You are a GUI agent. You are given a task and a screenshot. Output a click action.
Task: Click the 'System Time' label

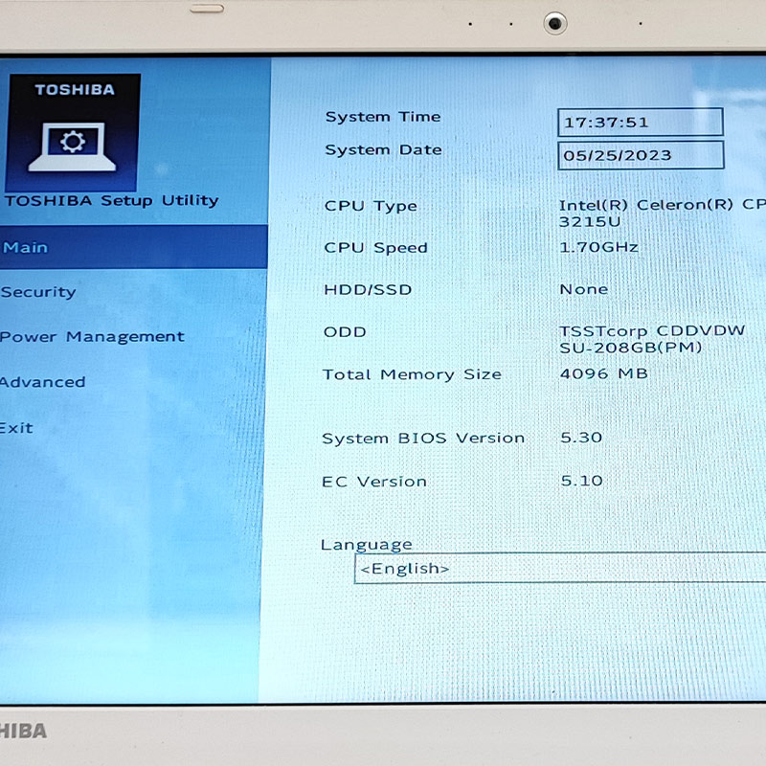click(383, 117)
